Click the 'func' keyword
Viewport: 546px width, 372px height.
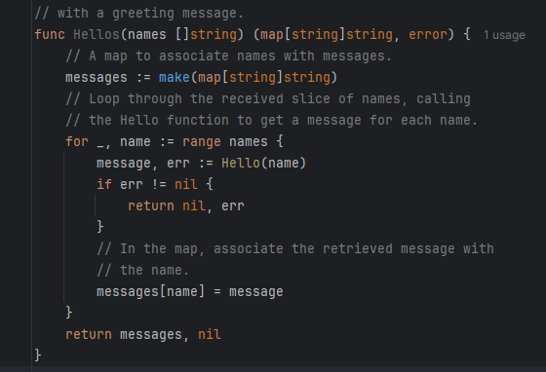coord(50,35)
